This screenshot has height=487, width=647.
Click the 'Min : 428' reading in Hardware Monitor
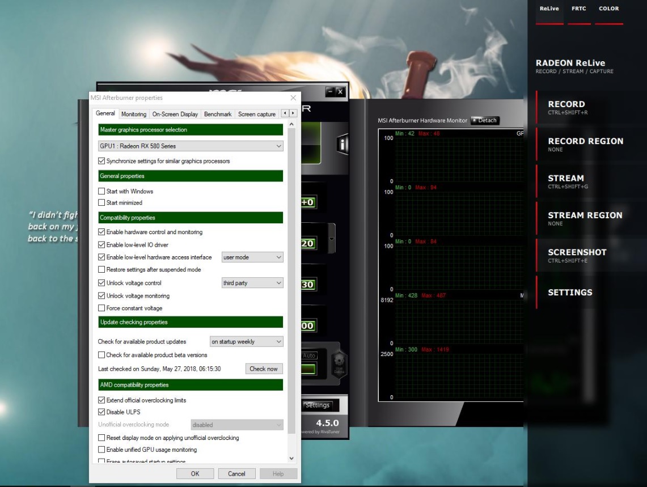406,295
